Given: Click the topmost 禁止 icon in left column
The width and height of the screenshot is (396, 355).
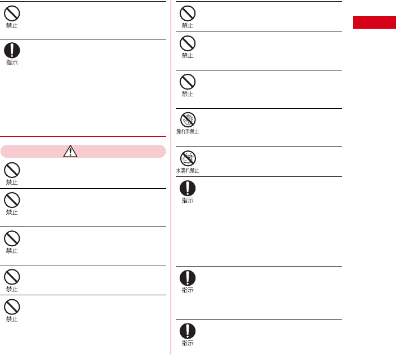Looking at the screenshot, I should [x=12, y=13].
